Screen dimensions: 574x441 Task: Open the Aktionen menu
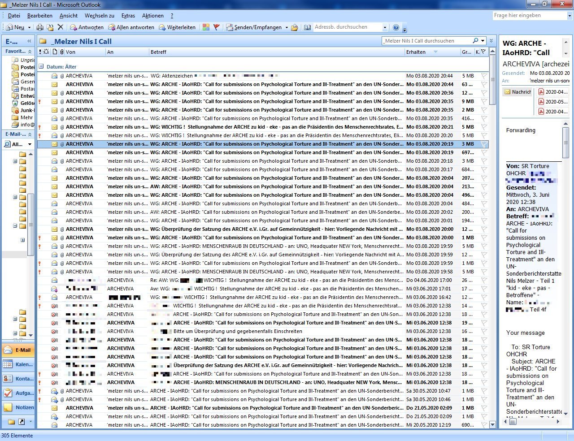tap(153, 16)
